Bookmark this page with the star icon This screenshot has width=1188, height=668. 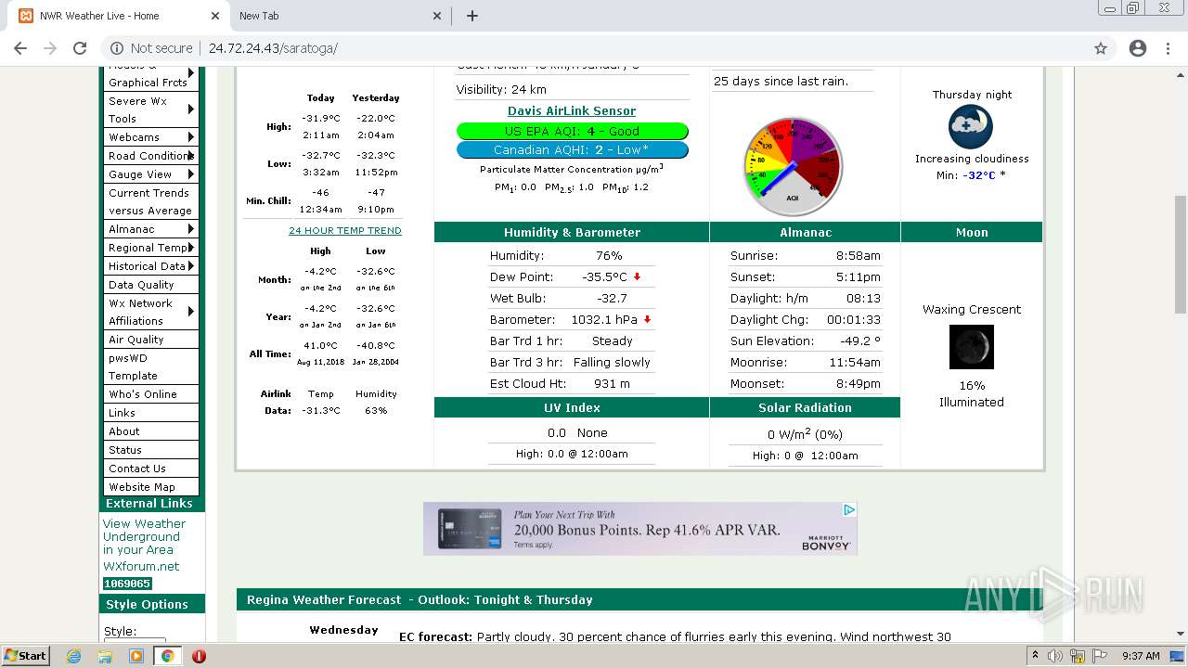click(x=1101, y=48)
